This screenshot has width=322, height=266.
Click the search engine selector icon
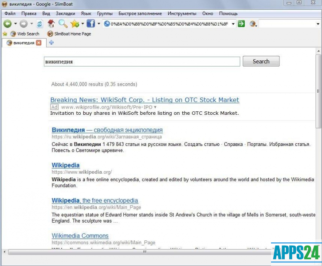point(253,24)
